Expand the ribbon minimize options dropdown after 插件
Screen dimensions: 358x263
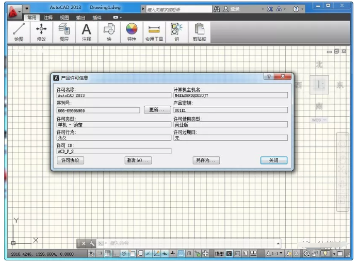coord(121,18)
